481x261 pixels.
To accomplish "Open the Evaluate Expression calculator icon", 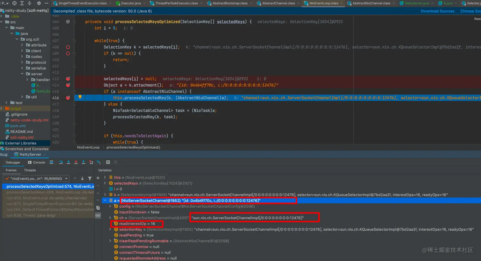I will pyautogui.click(x=108, y=162).
